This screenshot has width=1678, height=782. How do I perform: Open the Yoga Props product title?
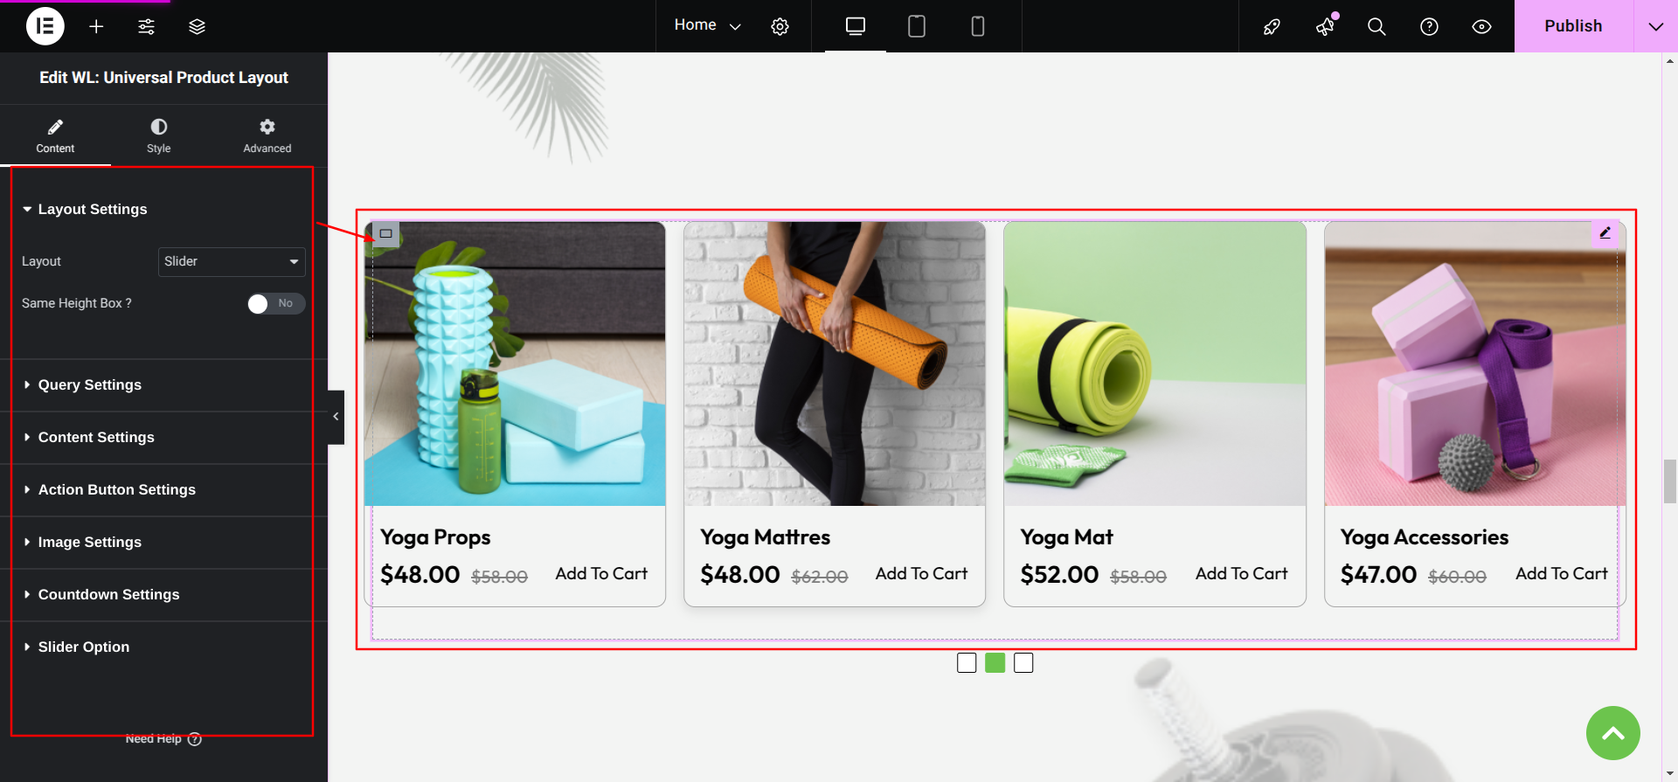click(x=435, y=537)
